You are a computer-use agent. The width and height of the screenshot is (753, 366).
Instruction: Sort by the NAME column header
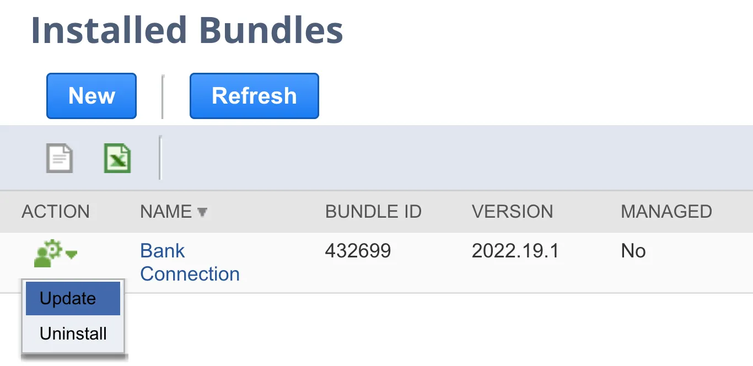point(166,212)
